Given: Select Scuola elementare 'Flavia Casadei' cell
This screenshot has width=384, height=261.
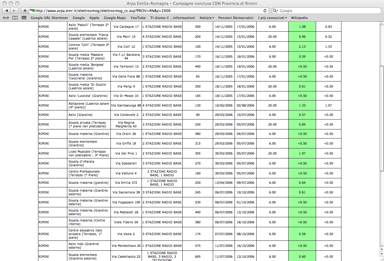Looking at the screenshot, I should coord(89,37).
